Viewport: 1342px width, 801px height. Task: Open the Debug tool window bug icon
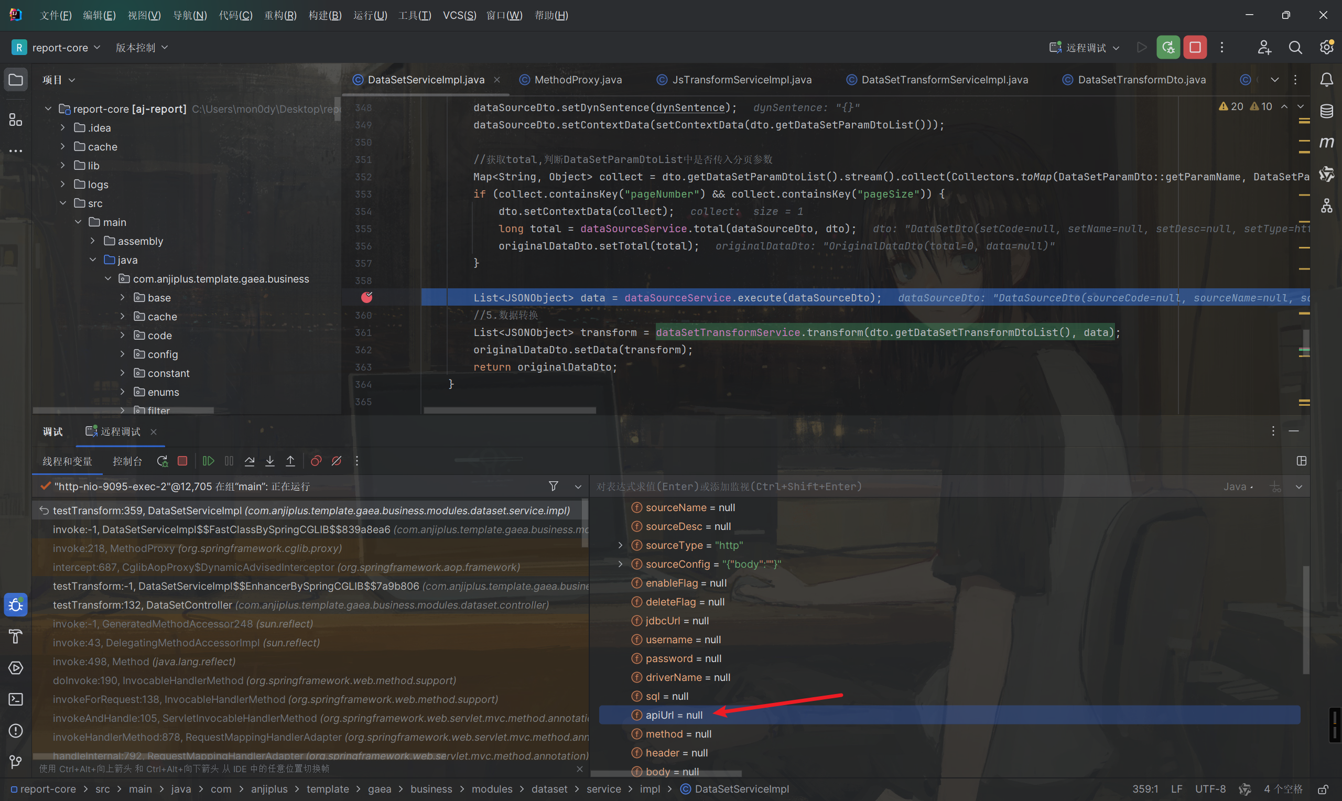(16, 604)
